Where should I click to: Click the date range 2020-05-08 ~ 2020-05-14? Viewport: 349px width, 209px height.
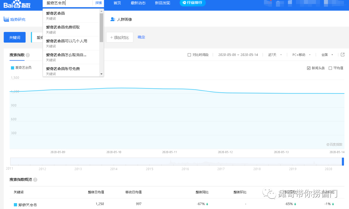coord(238,55)
